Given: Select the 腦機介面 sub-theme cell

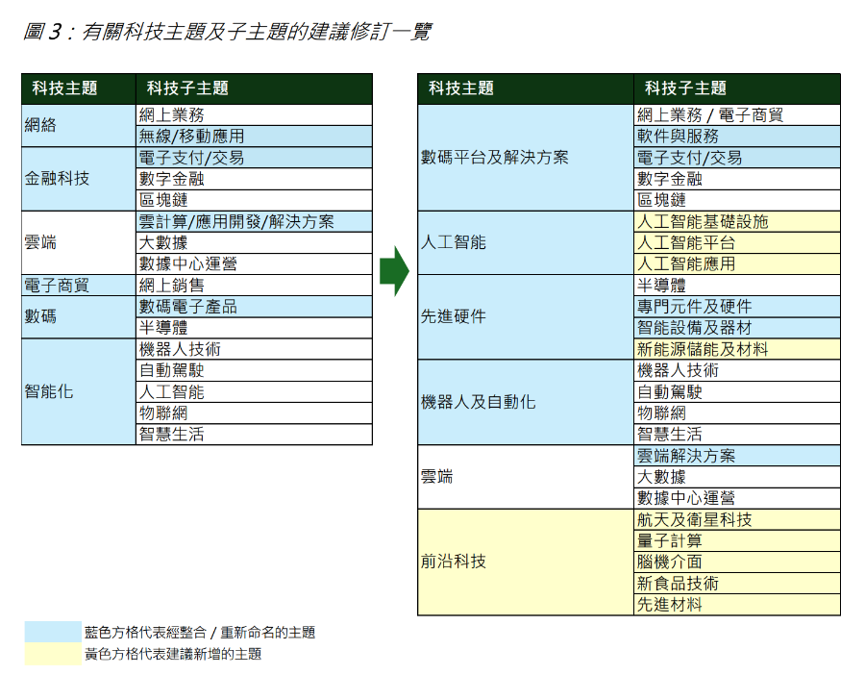Looking at the screenshot, I should point(737,562).
